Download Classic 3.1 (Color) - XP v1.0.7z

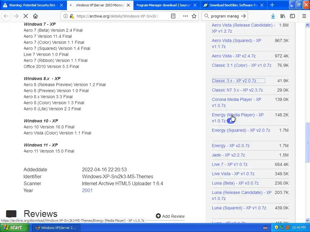(x=242, y=65)
